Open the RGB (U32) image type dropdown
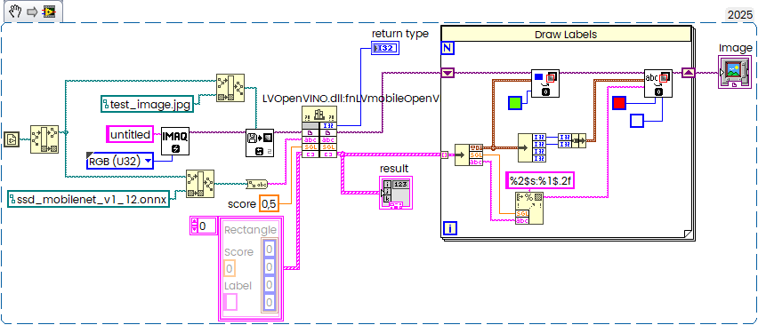The image size is (758, 325). tap(120, 161)
